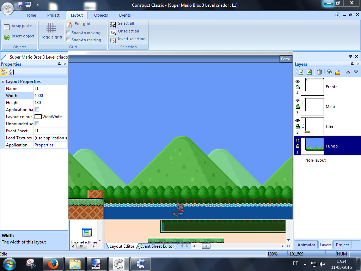Lock the Meio layer padlock
Viewport: 361px width, 271px height.
(x=298, y=107)
